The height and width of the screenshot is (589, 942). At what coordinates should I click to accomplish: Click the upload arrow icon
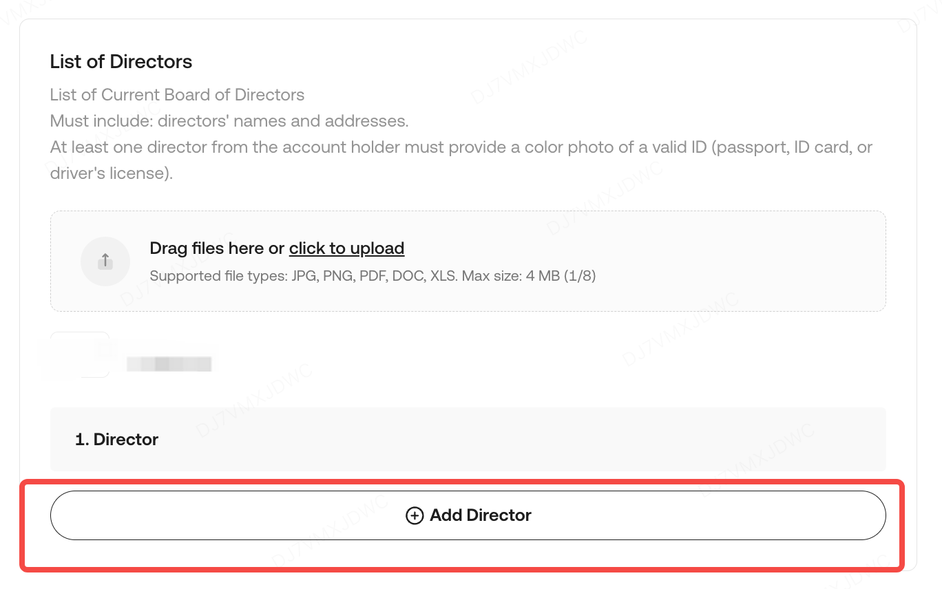point(105,261)
